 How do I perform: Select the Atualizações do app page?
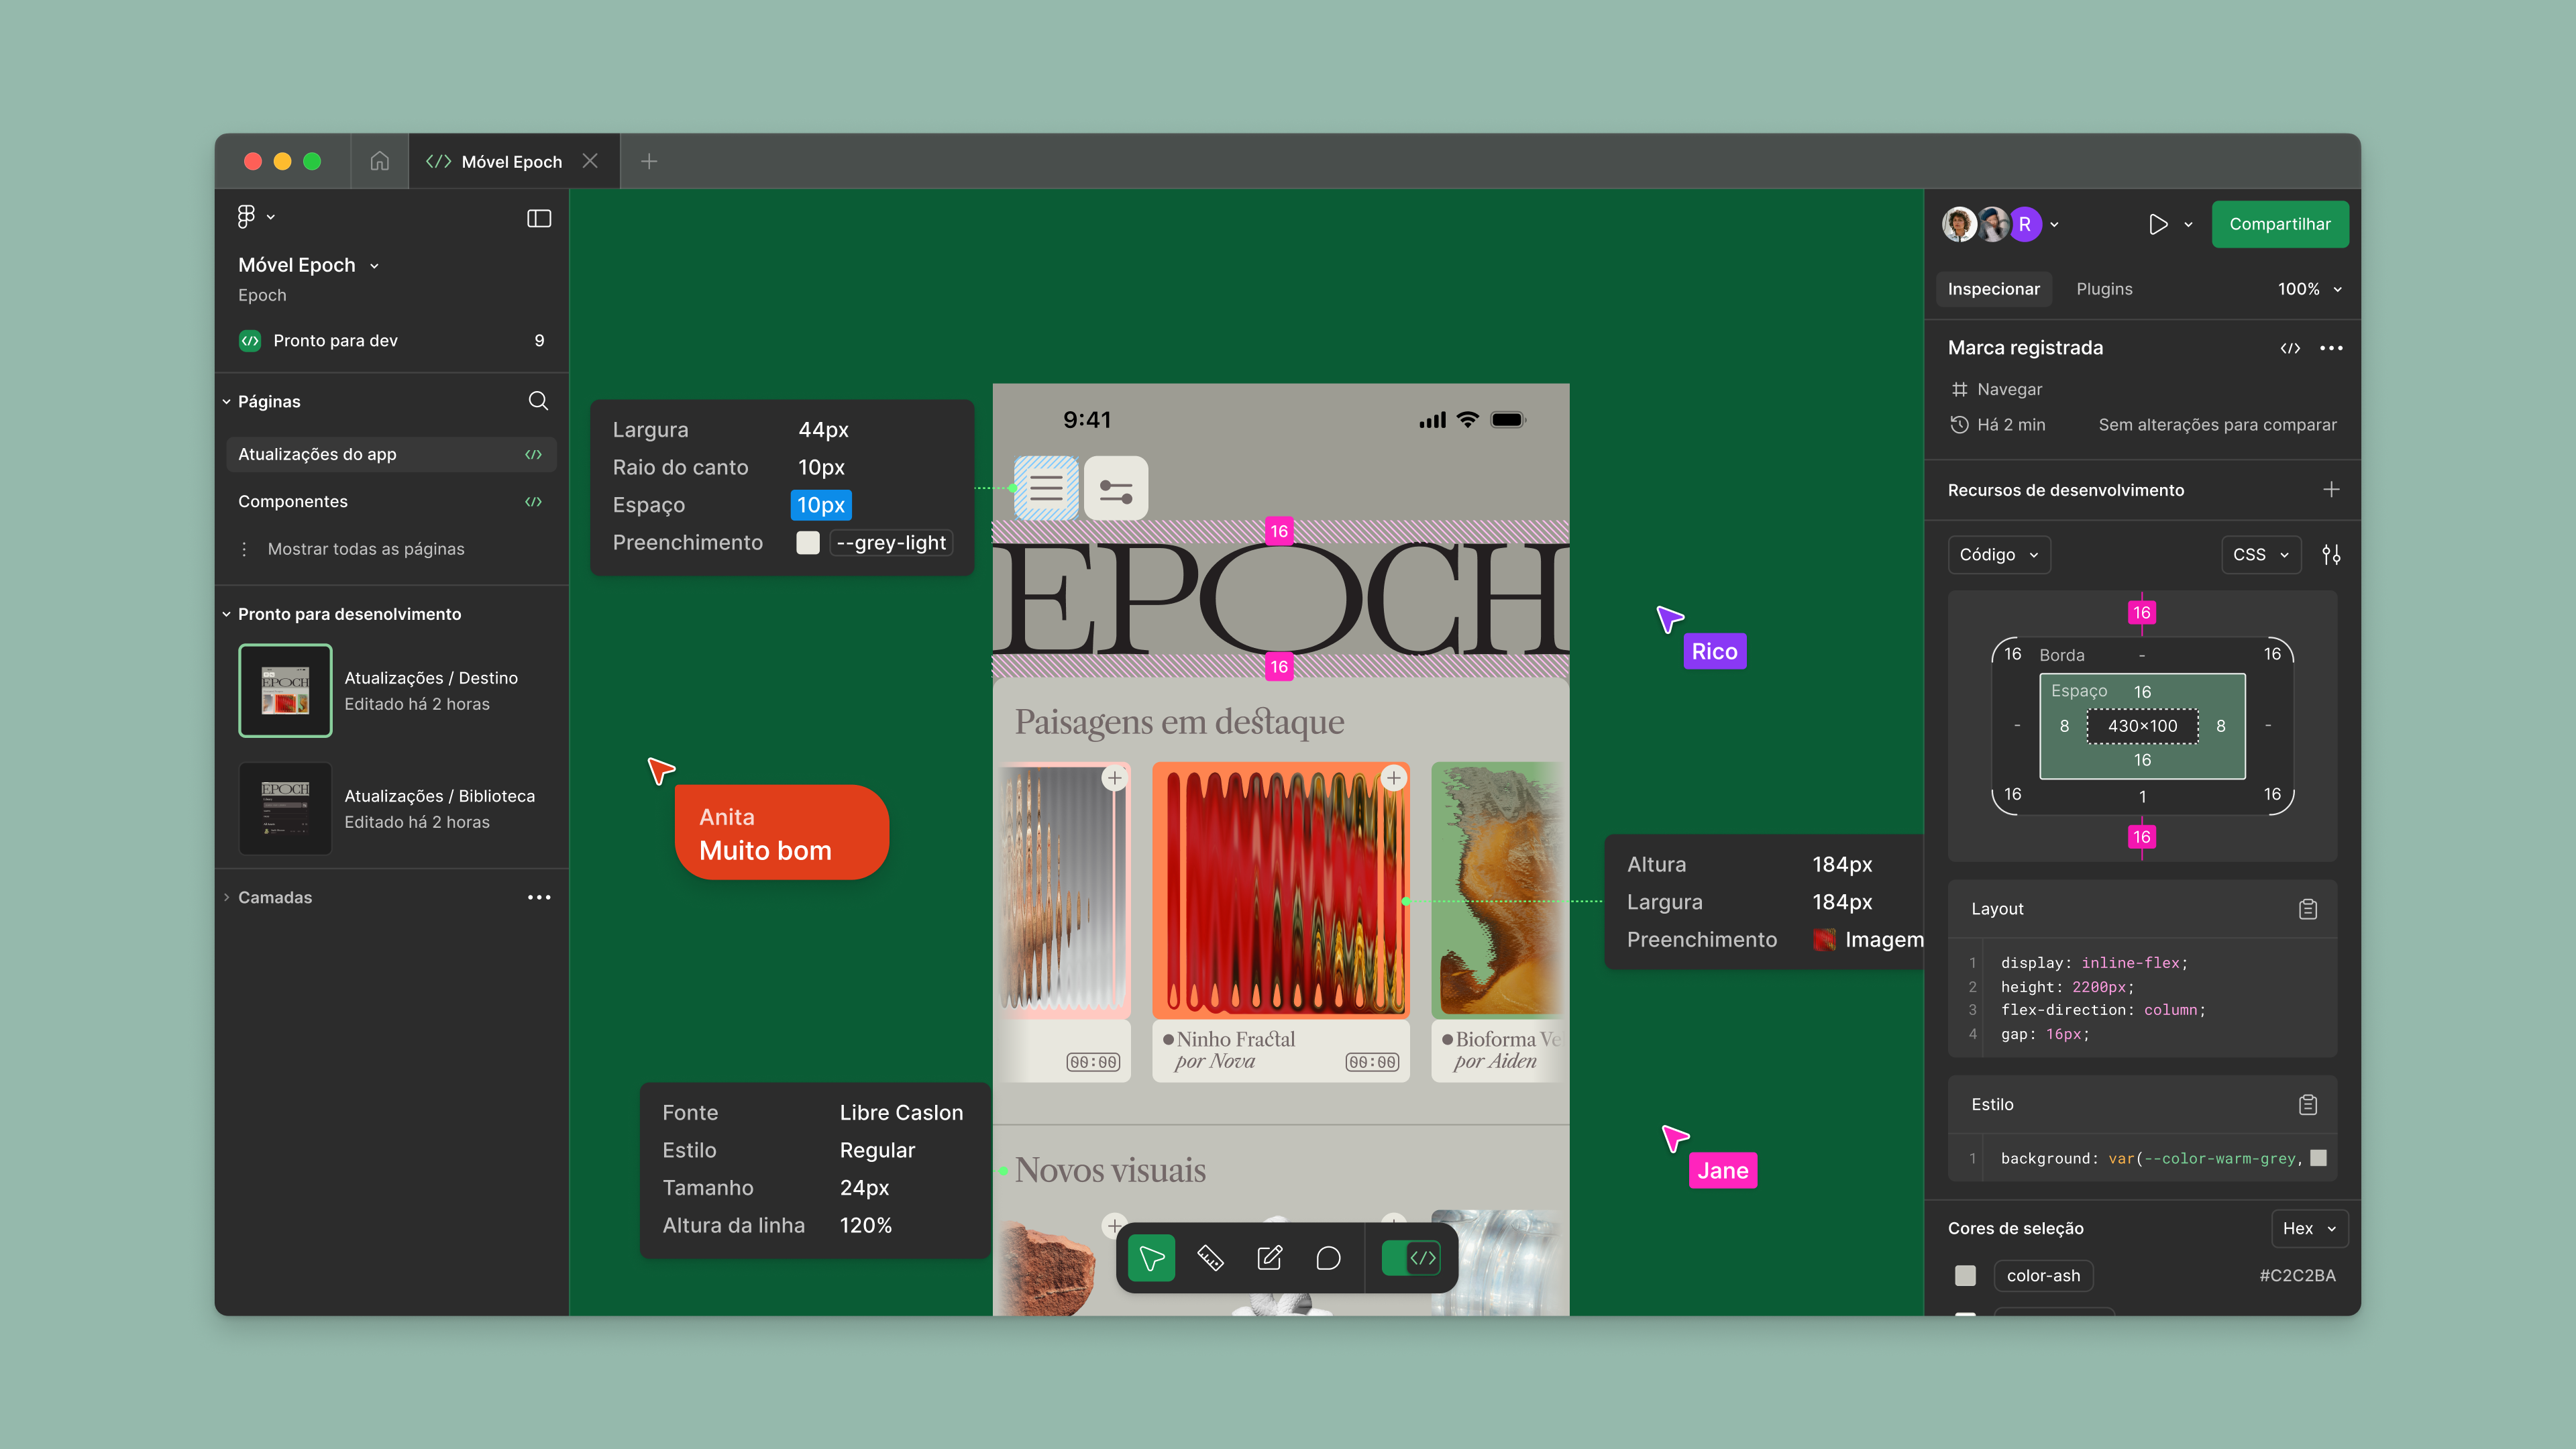(x=391, y=454)
